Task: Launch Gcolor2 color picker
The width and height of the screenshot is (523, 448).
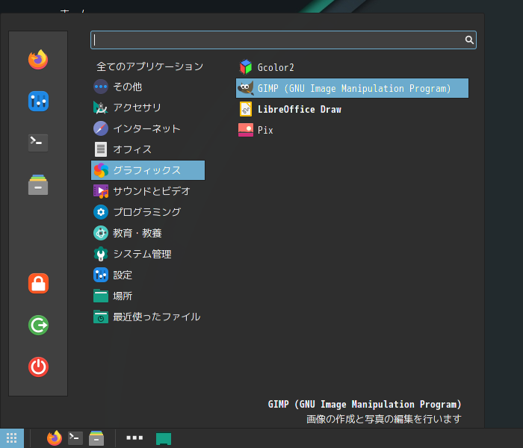Action: [352, 67]
